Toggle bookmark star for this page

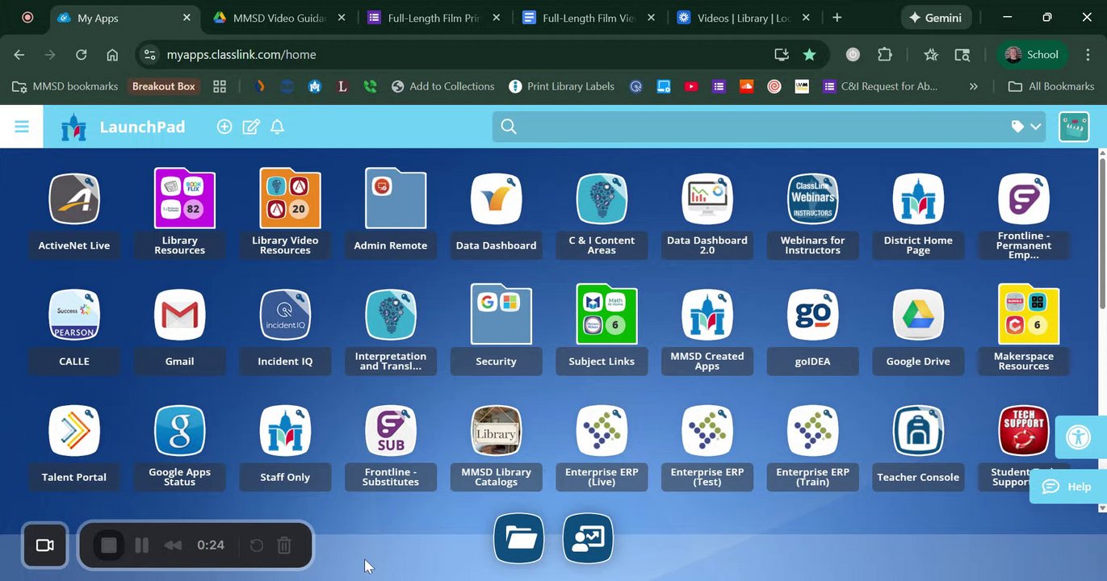click(x=809, y=55)
